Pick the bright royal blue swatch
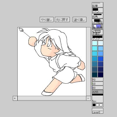This screenshot has height=117, width=117. click(101, 59)
